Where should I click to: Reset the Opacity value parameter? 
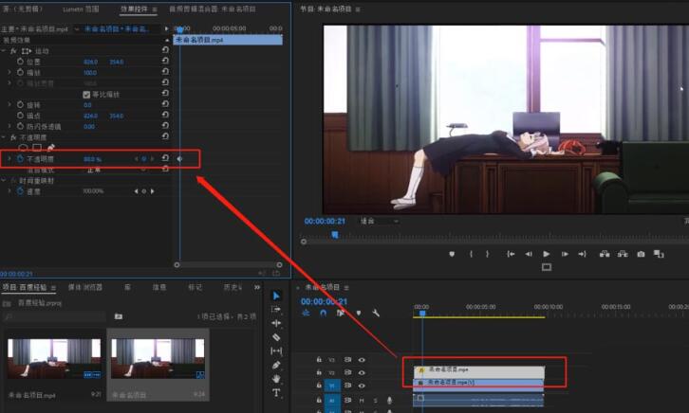pyautogui.click(x=165, y=158)
